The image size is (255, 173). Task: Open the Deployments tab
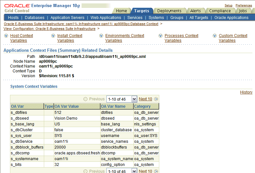pyautogui.click(x=169, y=11)
